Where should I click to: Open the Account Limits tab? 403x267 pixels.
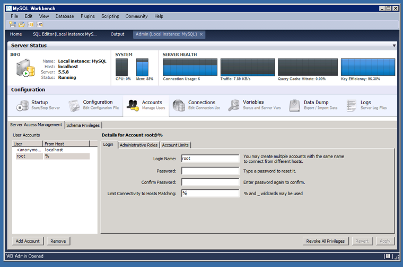click(176, 145)
